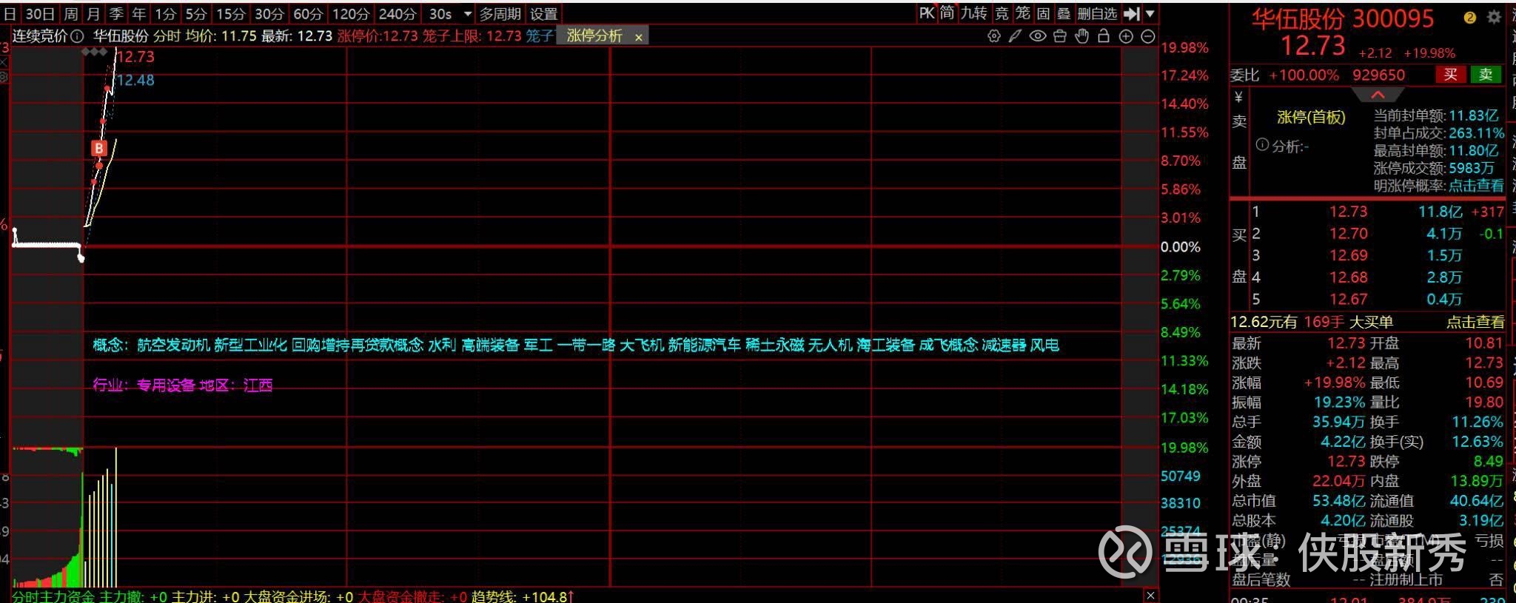This screenshot has height=603, width=1516.
Task: Select the 120分 period
Action: pos(351,14)
